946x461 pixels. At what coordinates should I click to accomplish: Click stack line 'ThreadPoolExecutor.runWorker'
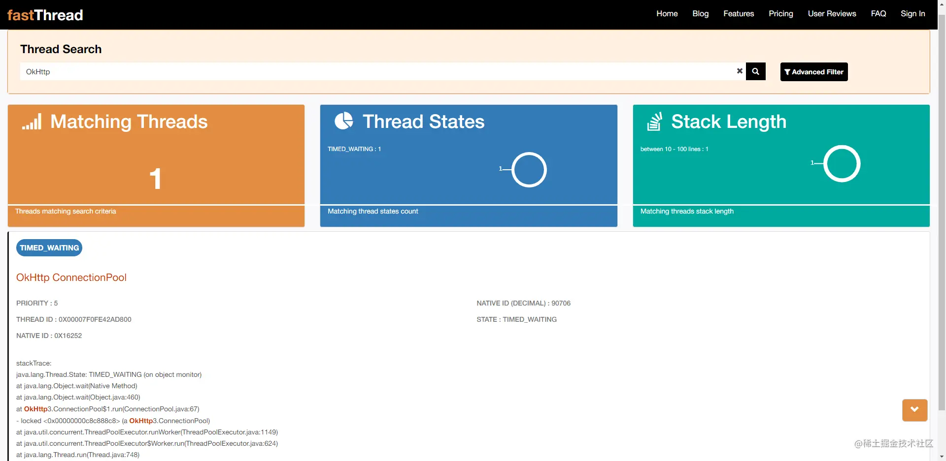[147, 432]
